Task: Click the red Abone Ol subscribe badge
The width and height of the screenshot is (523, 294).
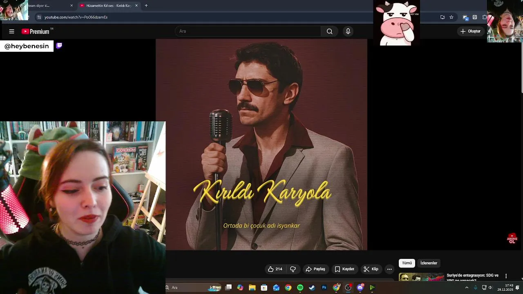Action: pos(512,239)
